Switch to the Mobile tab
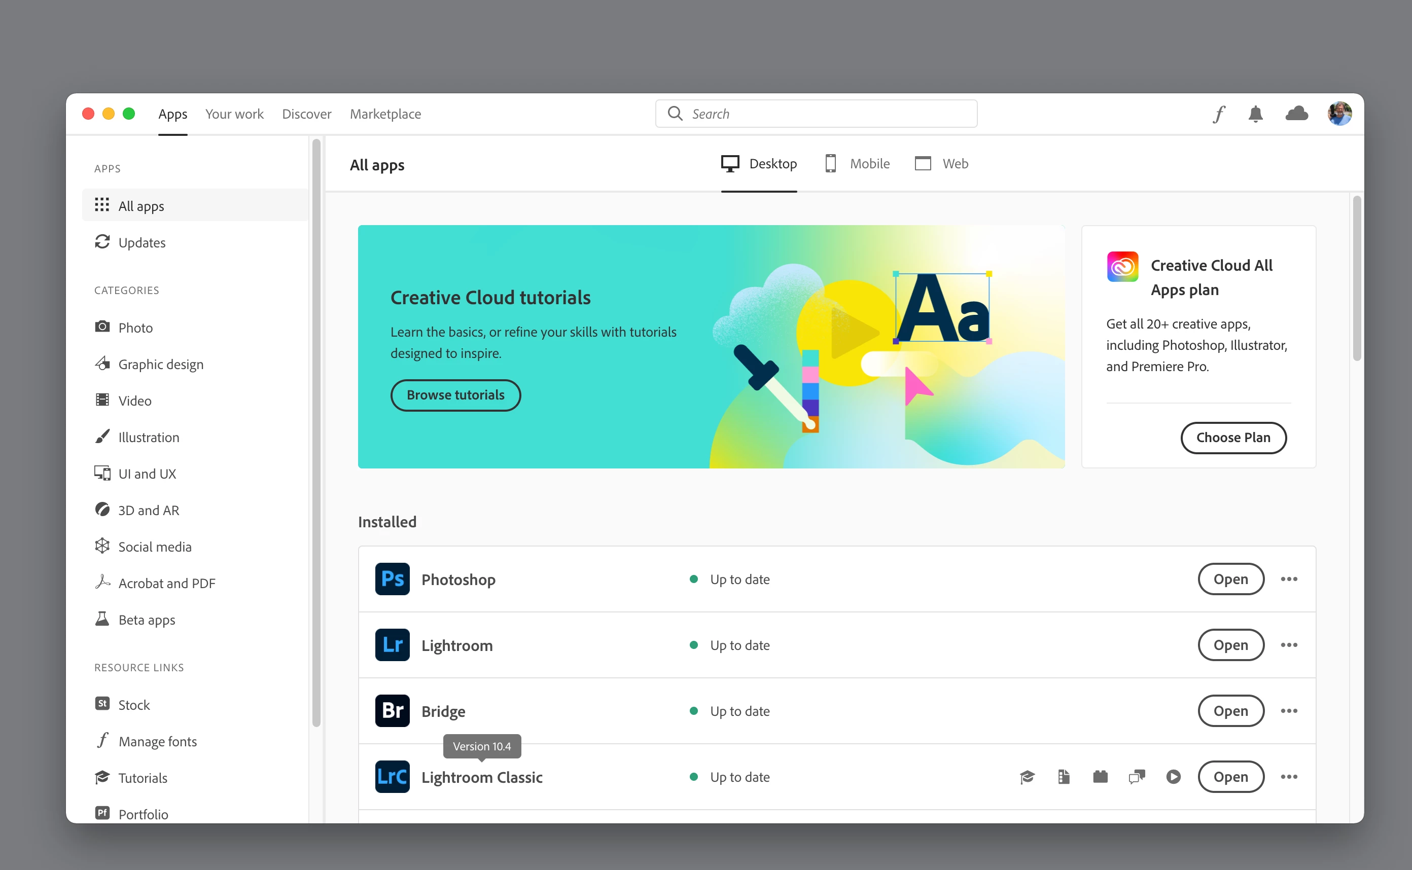The height and width of the screenshot is (870, 1412). 857,164
